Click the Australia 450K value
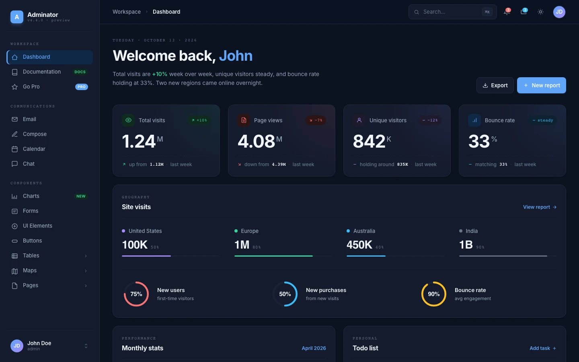This screenshot has width=579, height=362. 359,245
